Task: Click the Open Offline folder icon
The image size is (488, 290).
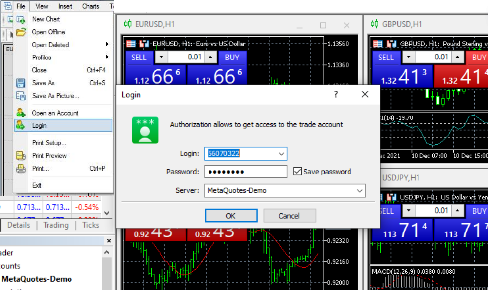Action: (21, 32)
